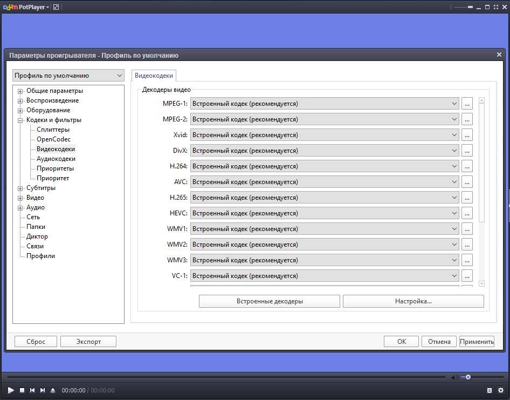Open the WMV2 decoder dropdown

[325, 245]
